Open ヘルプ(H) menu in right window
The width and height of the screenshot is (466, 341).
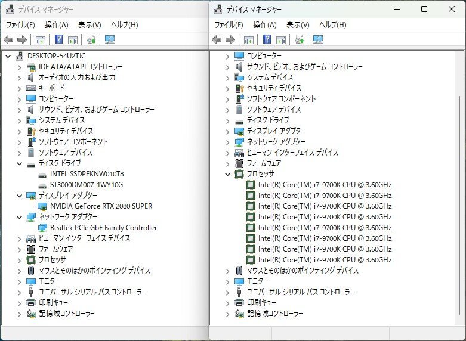[333, 25]
